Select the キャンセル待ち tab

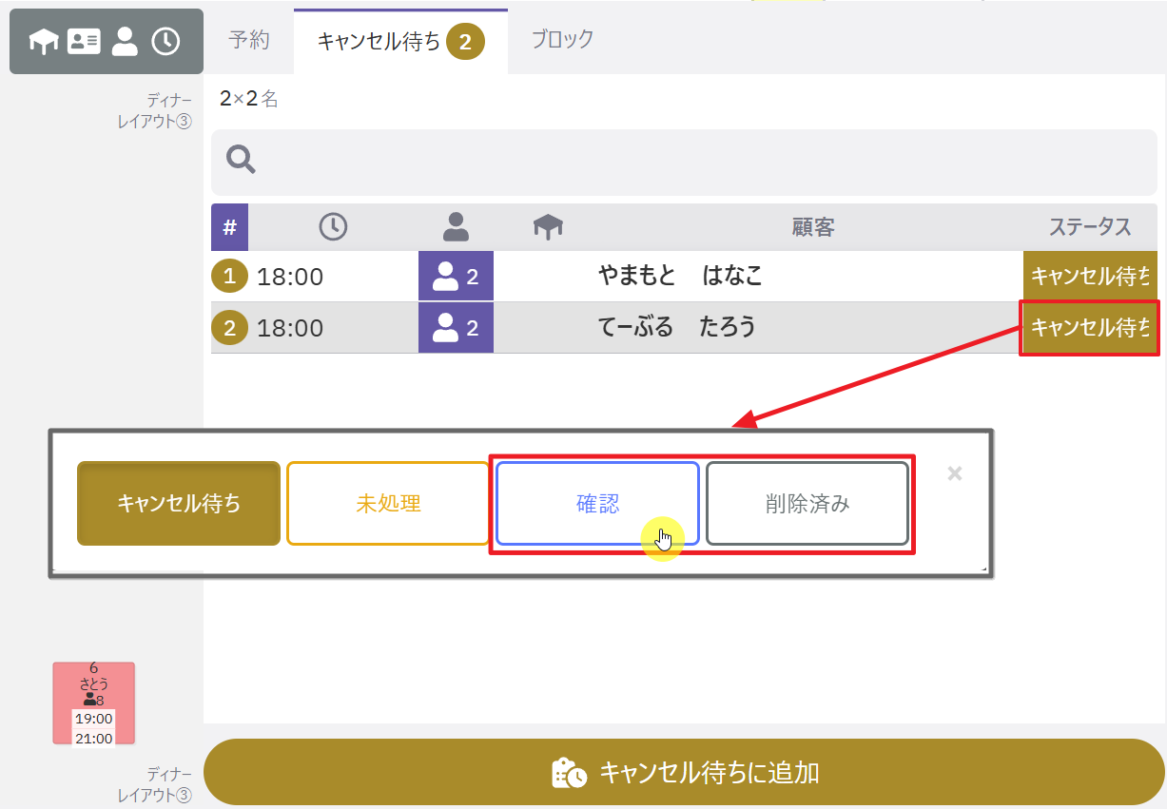[x=400, y=42]
